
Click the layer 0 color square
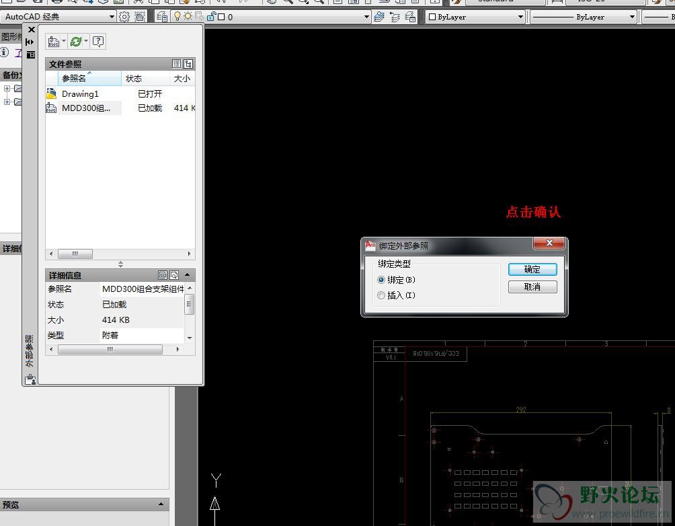(x=221, y=17)
